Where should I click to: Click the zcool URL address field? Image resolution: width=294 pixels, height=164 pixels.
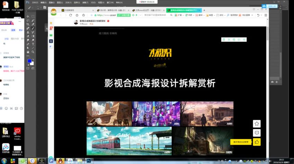(107, 15)
